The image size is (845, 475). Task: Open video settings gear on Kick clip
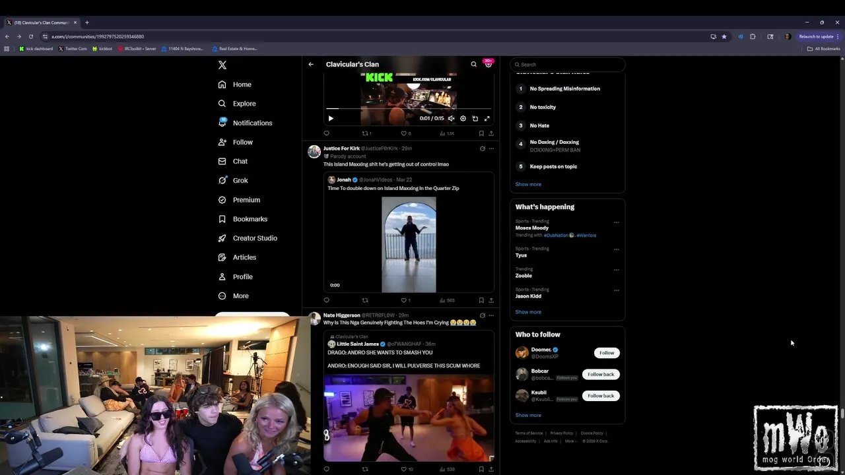tap(463, 118)
